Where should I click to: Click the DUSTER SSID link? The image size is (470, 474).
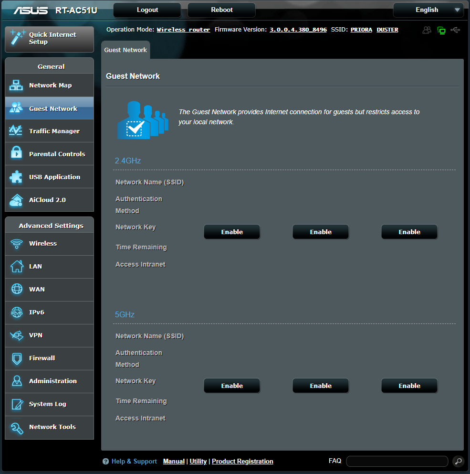[x=387, y=30]
